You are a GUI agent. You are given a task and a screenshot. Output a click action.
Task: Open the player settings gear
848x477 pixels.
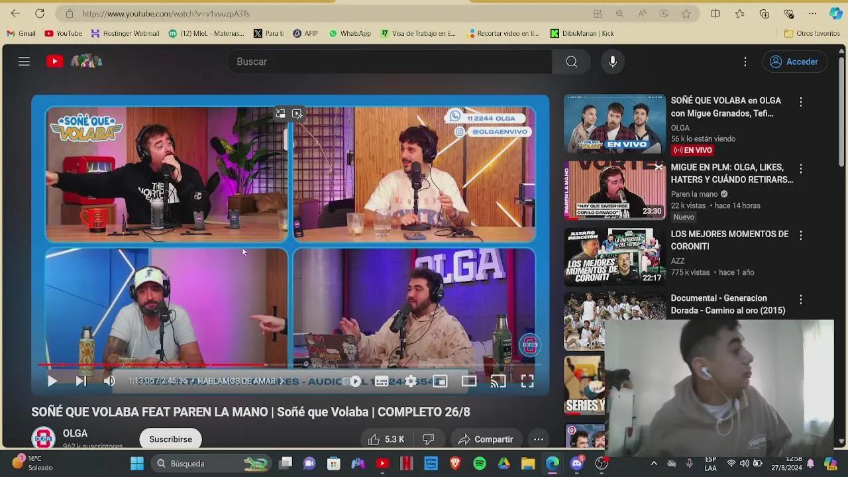pos(411,381)
